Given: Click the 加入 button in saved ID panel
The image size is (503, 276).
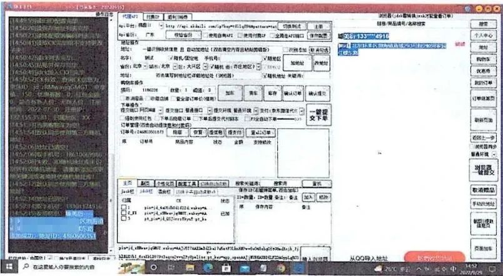Looking at the screenshot, I should (x=308, y=197).
